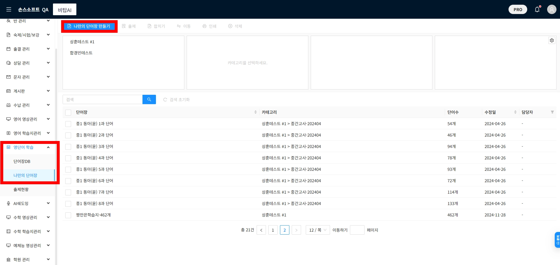Viewport: 560px width, 265px height.
Task: Click the 카테고리 column header
Action: 269,112
